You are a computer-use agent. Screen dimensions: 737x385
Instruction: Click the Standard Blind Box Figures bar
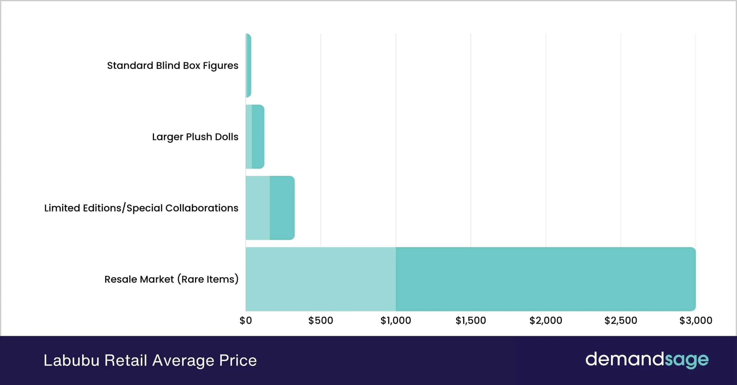(248, 66)
